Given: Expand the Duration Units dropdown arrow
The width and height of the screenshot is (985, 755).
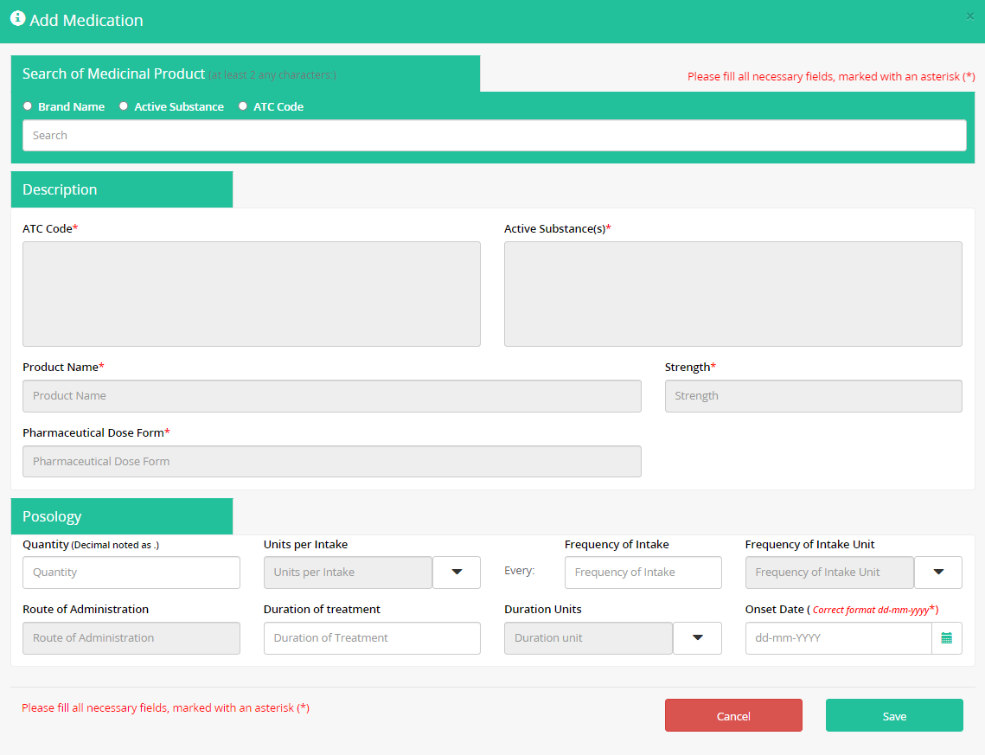Looking at the screenshot, I should point(697,638).
